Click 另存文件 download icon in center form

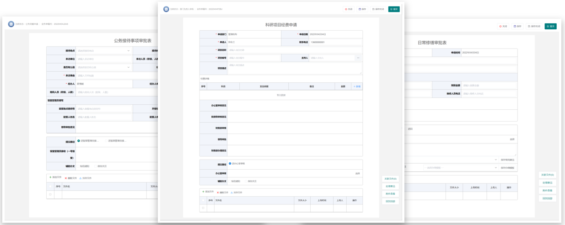click(231, 193)
